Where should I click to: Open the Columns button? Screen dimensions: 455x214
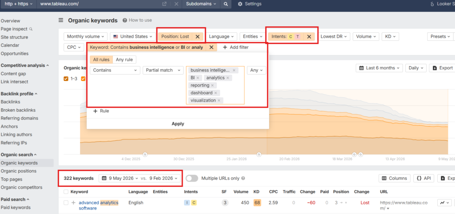click(395, 178)
